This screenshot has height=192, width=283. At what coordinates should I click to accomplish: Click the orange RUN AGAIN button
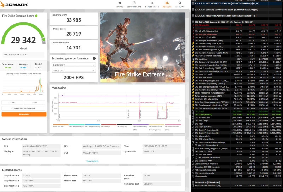(x=24, y=114)
